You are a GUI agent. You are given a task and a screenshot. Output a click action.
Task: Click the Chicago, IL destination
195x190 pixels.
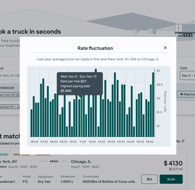(x=81, y=161)
